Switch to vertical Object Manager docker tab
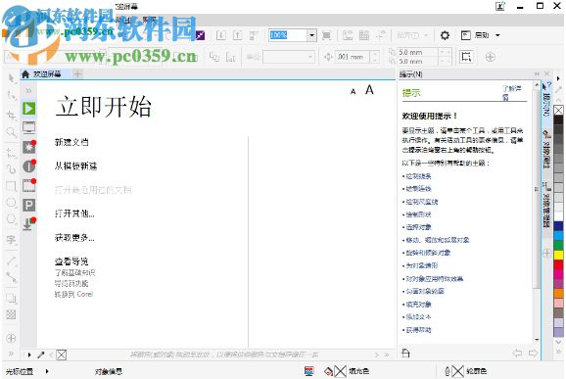 [x=546, y=206]
